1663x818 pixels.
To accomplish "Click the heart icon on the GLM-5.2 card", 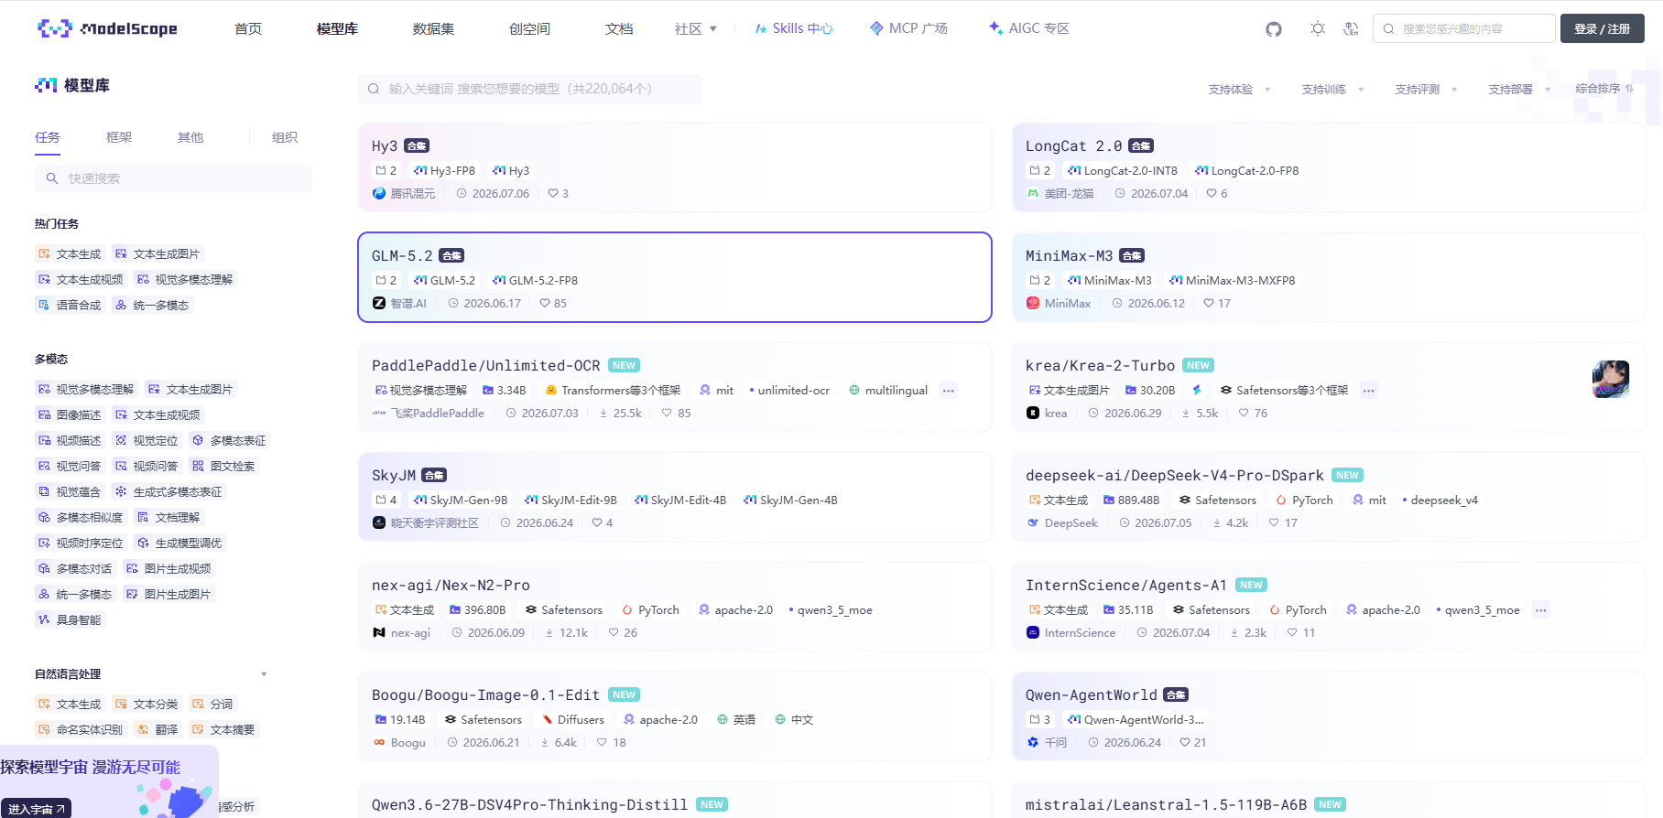I will (545, 304).
